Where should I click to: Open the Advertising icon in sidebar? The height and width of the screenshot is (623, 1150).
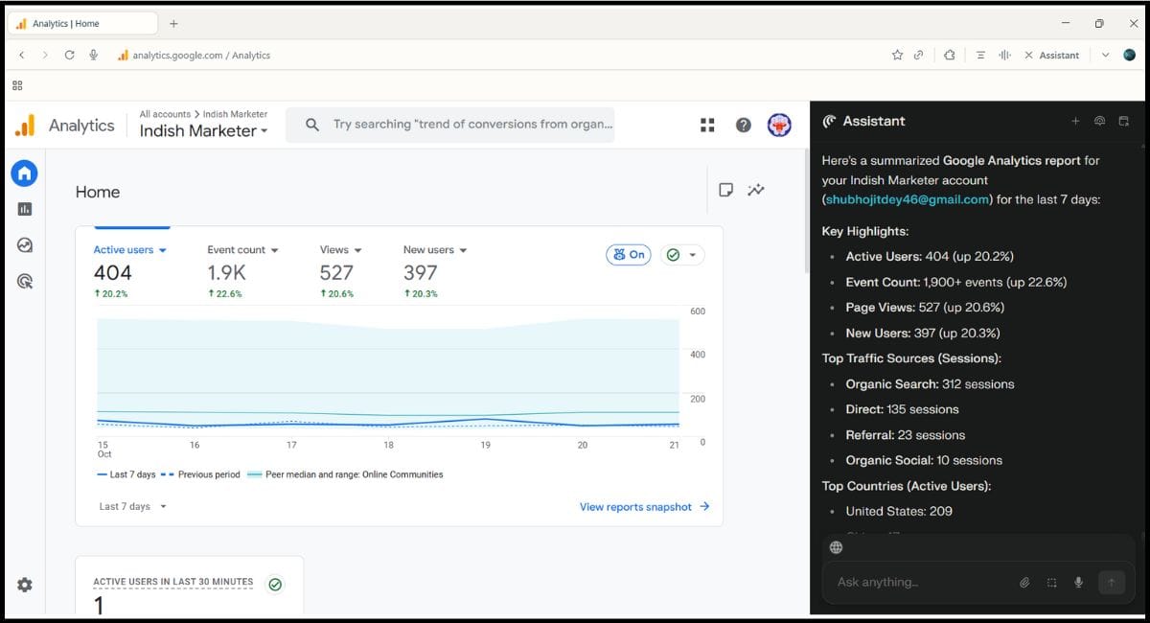tap(25, 281)
